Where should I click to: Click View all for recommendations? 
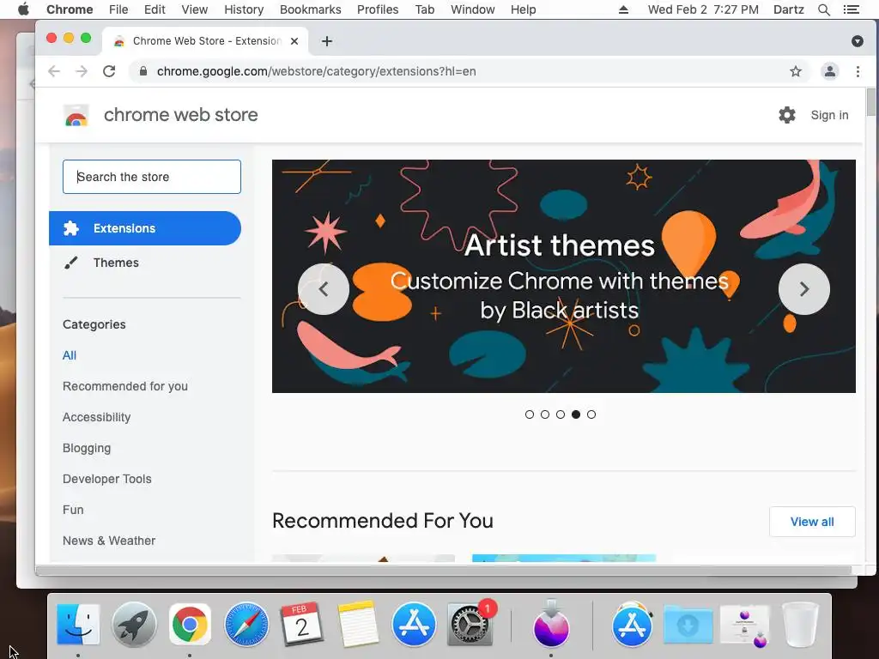click(x=812, y=522)
